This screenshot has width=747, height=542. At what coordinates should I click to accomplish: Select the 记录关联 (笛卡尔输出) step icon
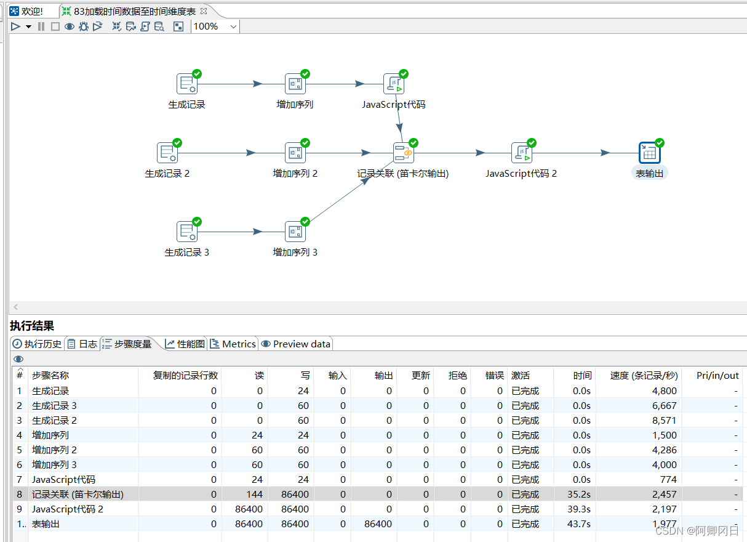403,153
